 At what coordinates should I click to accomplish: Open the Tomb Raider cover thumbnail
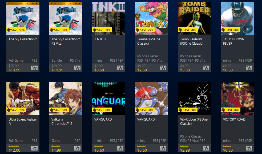[x=195, y=18]
